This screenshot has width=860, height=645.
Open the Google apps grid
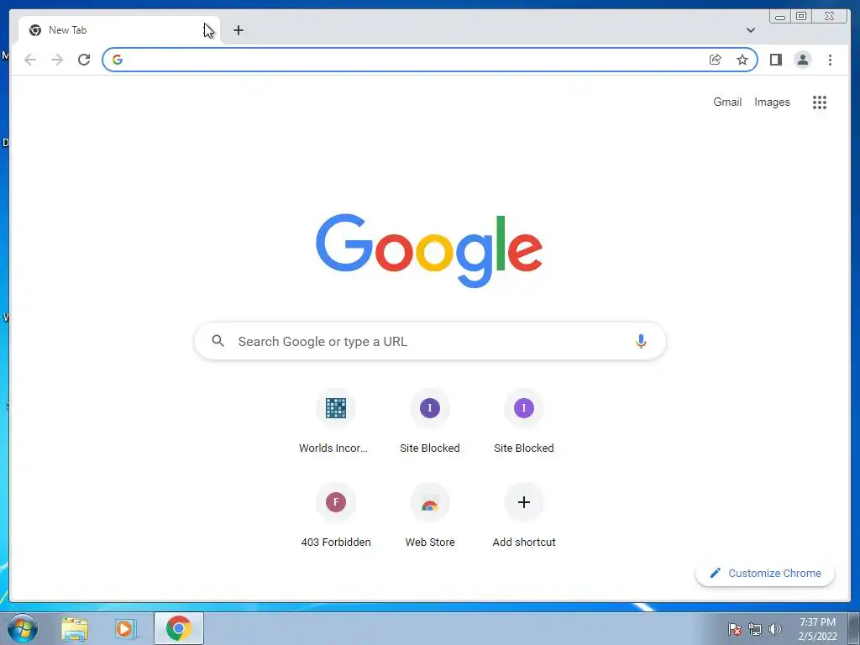click(x=820, y=102)
